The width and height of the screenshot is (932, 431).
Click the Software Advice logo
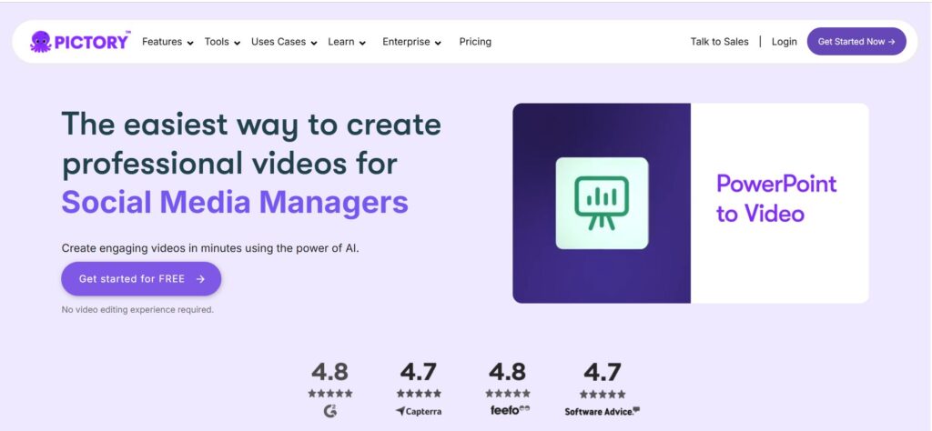point(603,411)
